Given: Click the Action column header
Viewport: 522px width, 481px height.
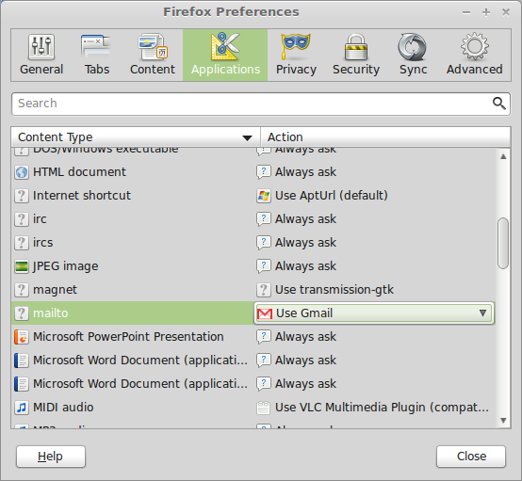Looking at the screenshot, I should [385, 137].
